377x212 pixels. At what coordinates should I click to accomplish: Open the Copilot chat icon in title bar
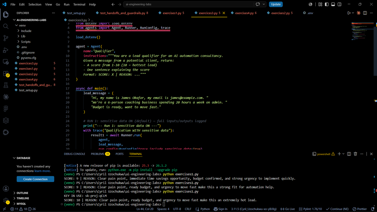(x=258, y=4)
